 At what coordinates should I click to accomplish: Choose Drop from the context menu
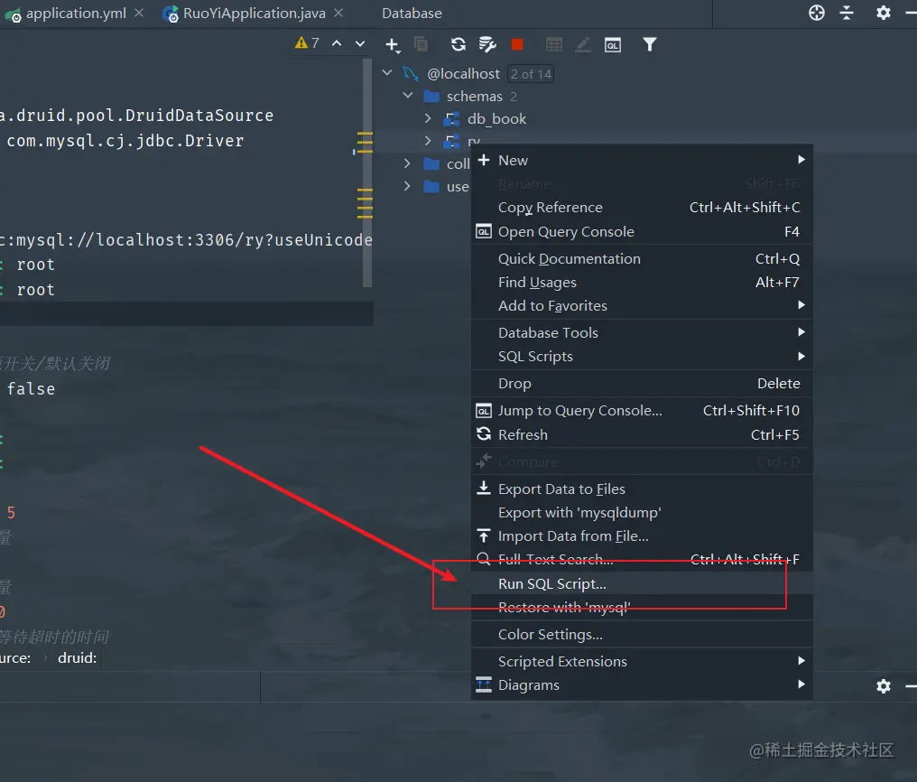coord(642,383)
